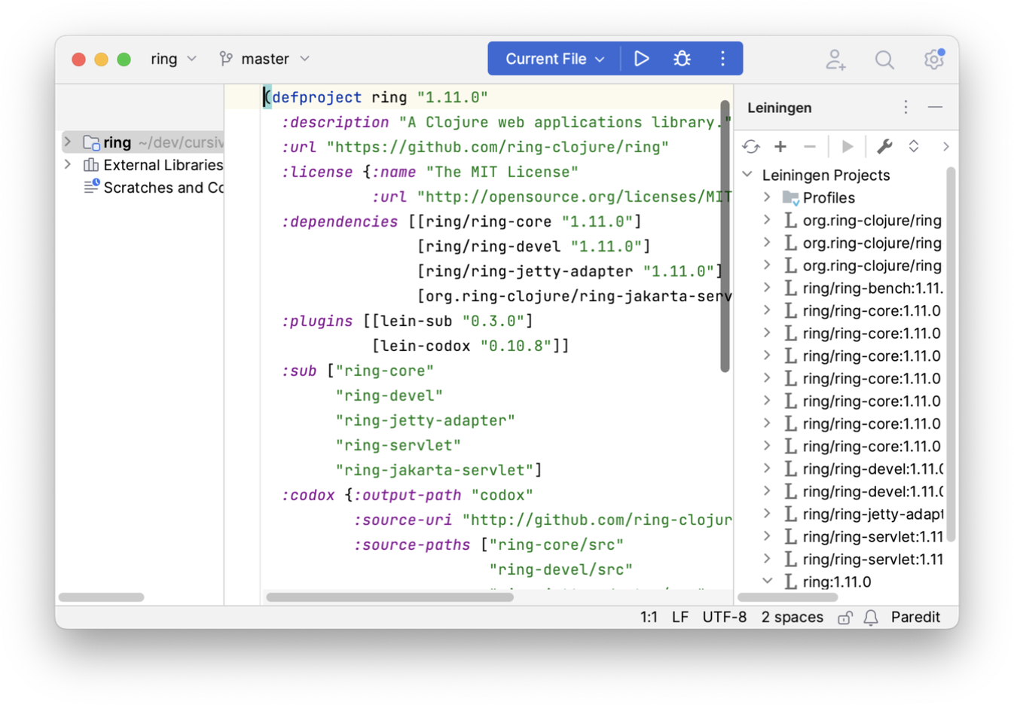This screenshot has width=1014, height=705.
Task: Click UTF-8 encoding in status bar
Action: click(724, 618)
